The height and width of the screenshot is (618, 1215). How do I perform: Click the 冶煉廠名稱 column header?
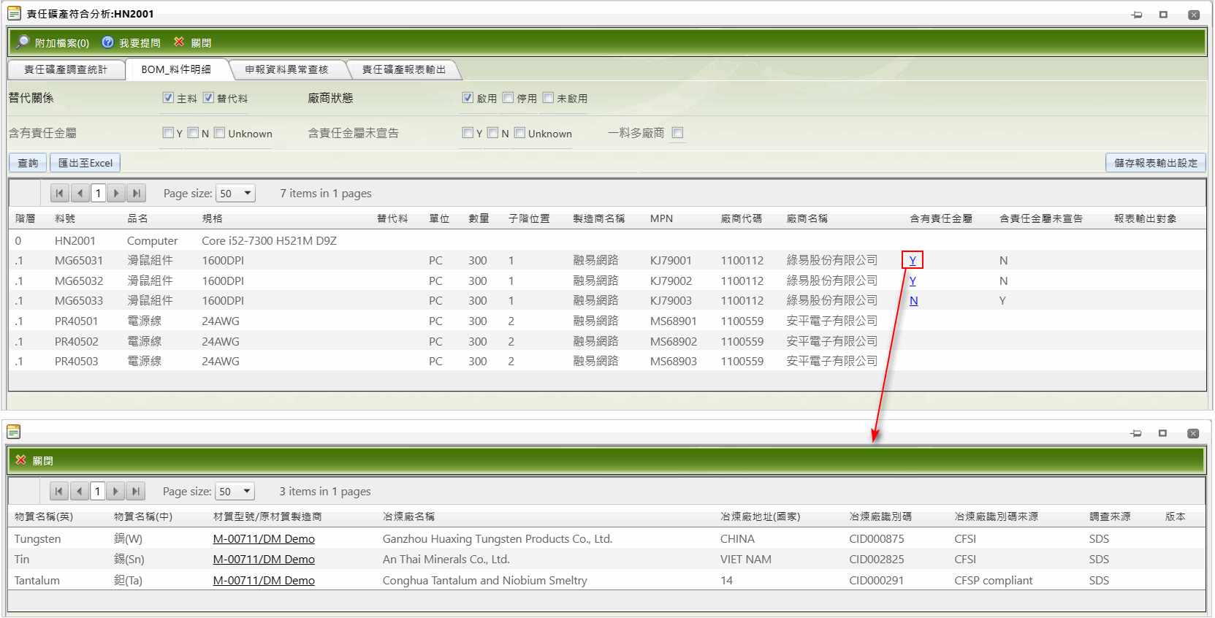coord(408,516)
